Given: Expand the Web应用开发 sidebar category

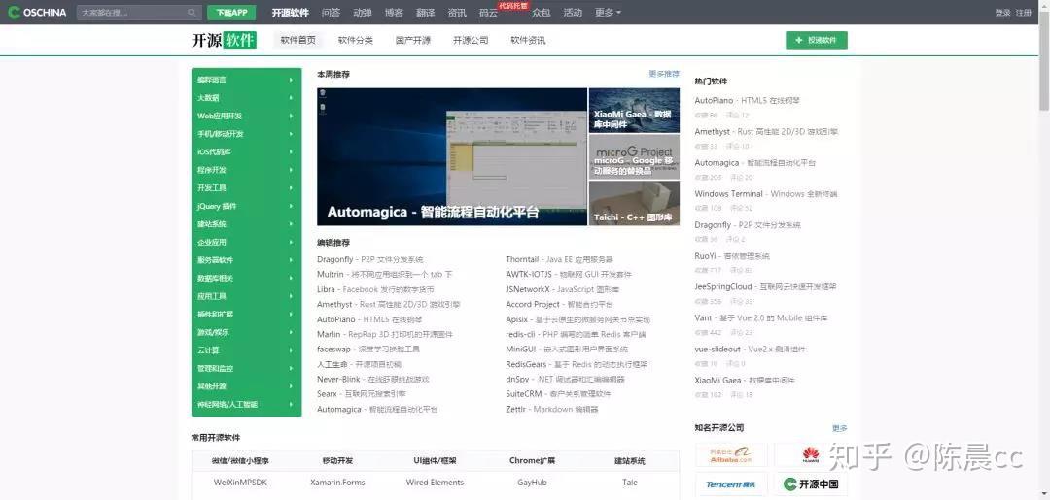Looking at the screenshot, I should [x=246, y=116].
